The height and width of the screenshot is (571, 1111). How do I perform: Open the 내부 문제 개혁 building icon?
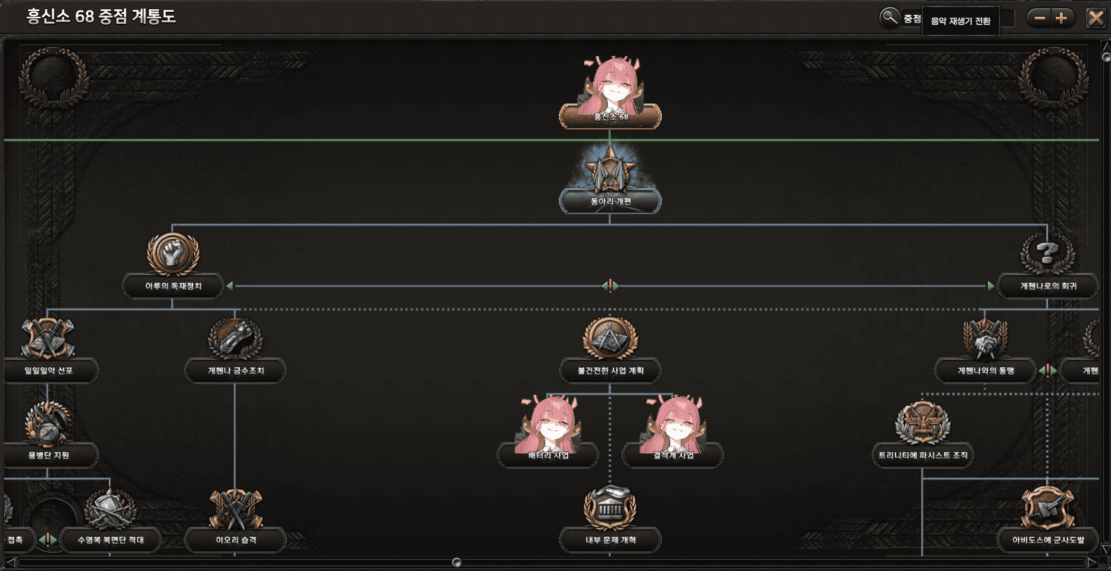[610, 508]
